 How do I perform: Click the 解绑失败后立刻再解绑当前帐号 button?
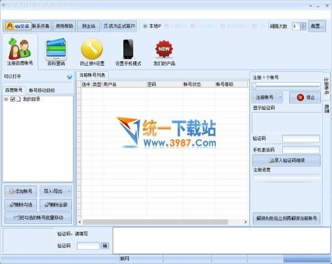286,218
